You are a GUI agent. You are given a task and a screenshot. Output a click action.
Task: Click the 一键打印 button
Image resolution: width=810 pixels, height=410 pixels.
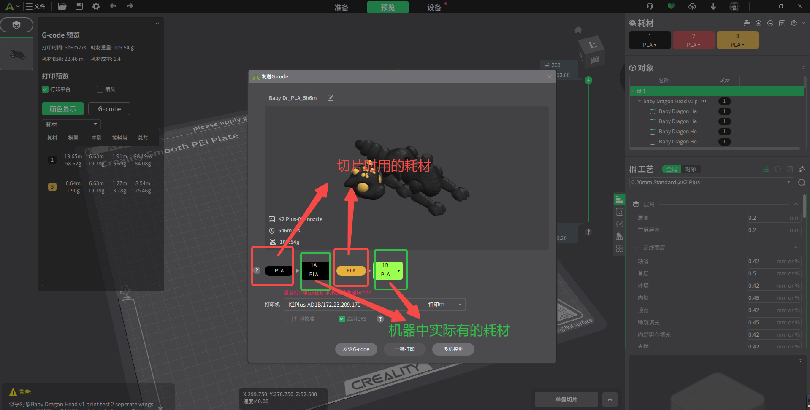(404, 349)
